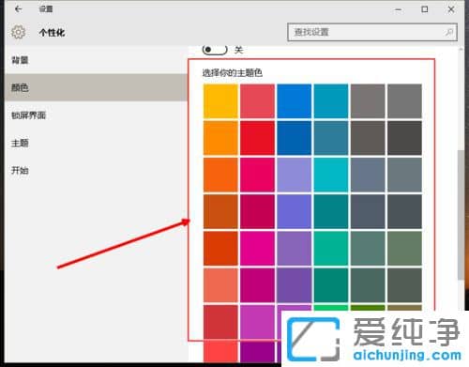469x367 pixels.
Task: Choose the orange swatch in the second row
Action: 220,138
